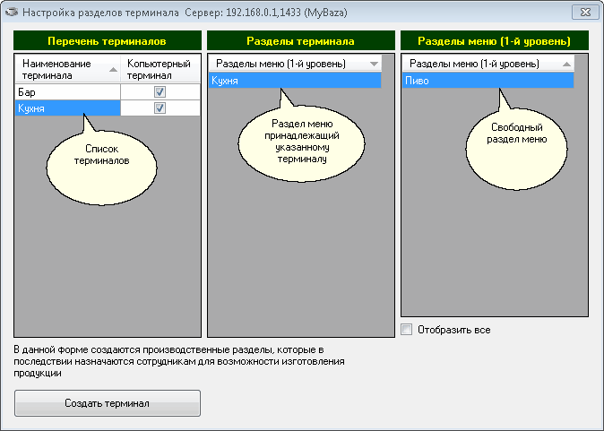Click the application icon in the title bar
The height and width of the screenshot is (431, 604).
[x=11, y=14]
